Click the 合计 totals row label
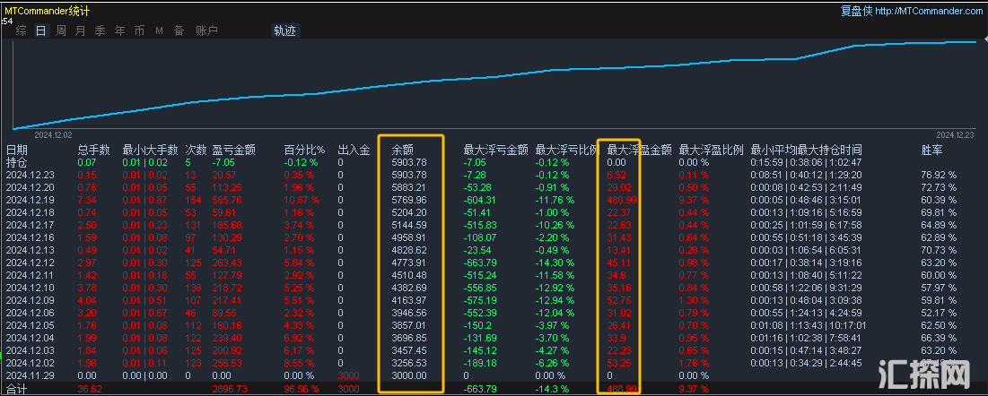This screenshot has width=988, height=396. 17,390
